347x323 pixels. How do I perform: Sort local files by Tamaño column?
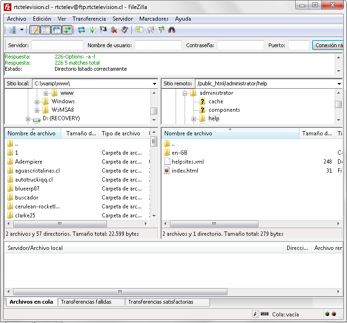click(80, 133)
